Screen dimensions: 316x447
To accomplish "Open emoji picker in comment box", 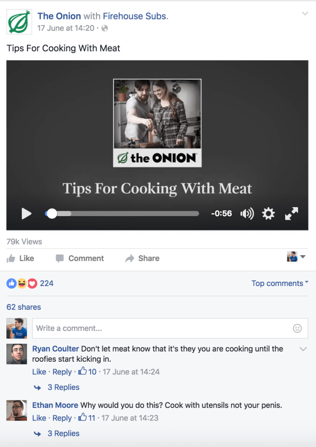I will click(x=297, y=328).
